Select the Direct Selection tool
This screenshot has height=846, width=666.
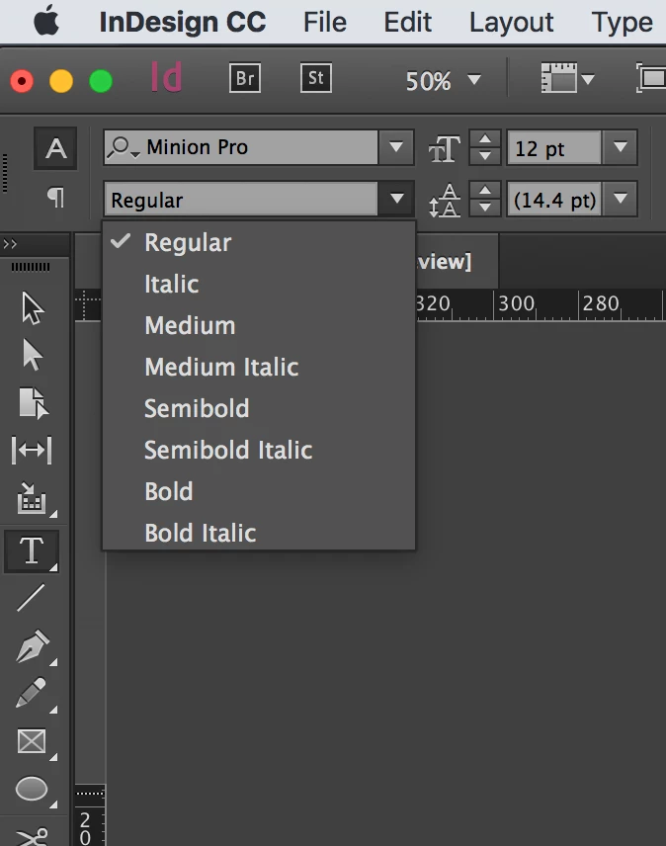click(x=33, y=355)
